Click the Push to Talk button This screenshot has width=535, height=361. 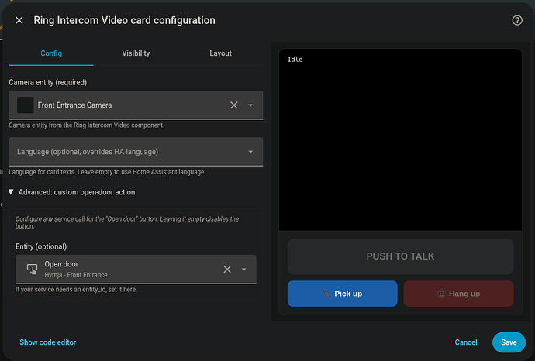point(400,256)
